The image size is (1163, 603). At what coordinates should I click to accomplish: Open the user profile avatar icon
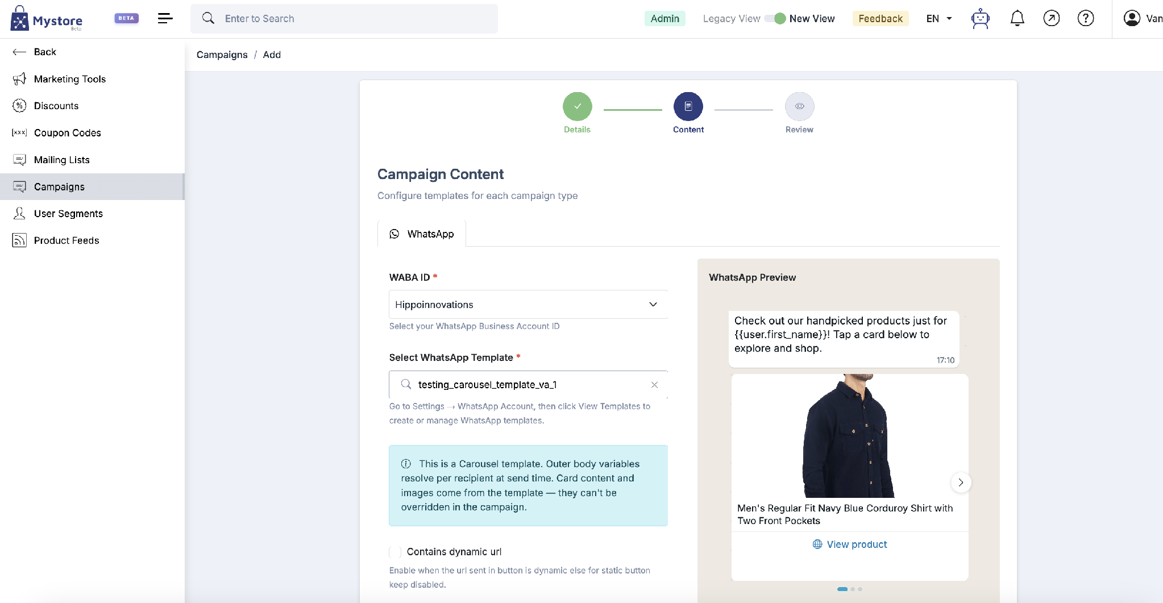(1132, 19)
